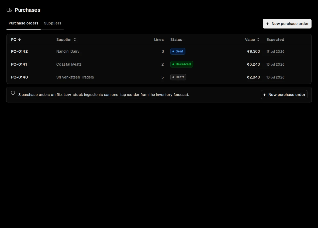The width and height of the screenshot is (318, 228).
Task: Click the 18 Jul 2026 expected date
Action: [275, 77]
